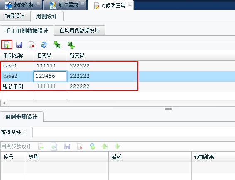Refresh the case data list

coord(44,45)
